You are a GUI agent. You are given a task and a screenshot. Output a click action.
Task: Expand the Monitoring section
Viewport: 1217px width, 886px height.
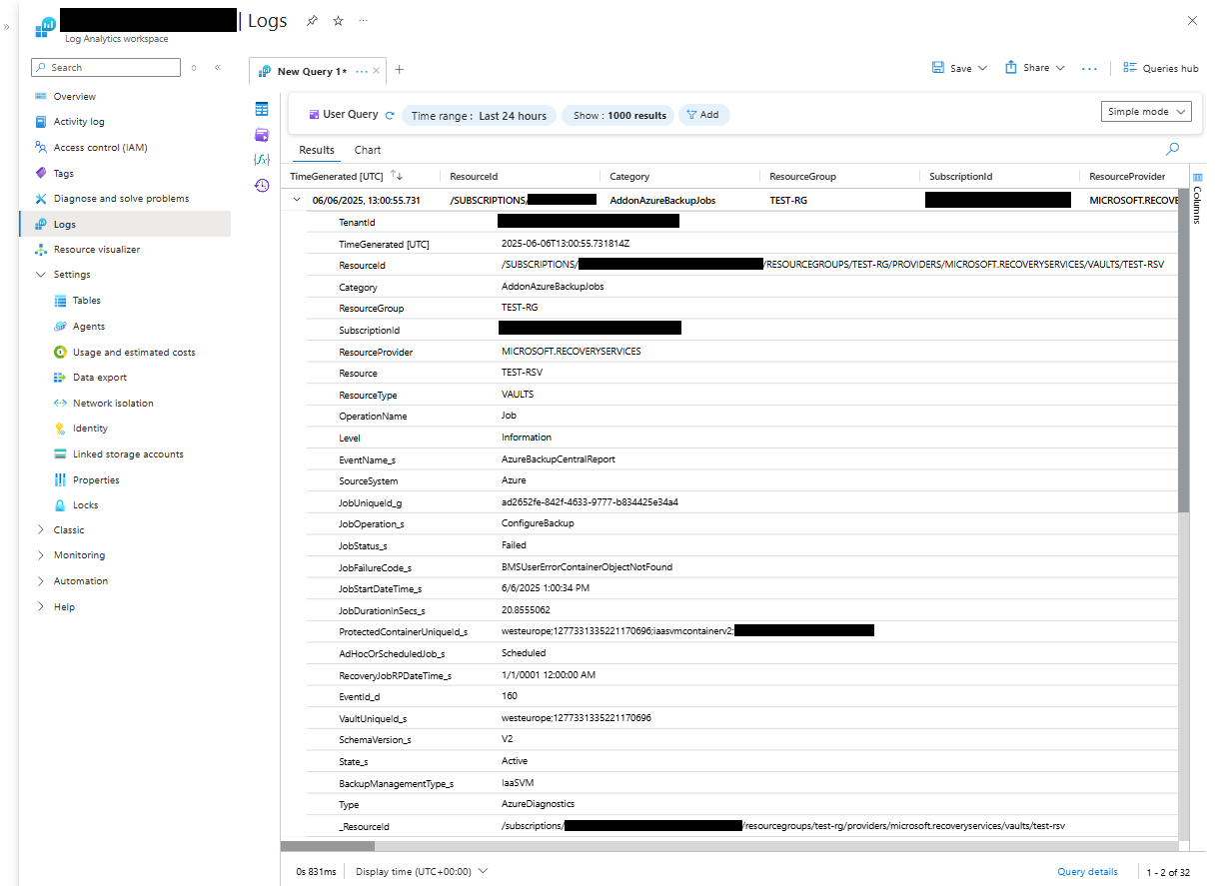41,555
